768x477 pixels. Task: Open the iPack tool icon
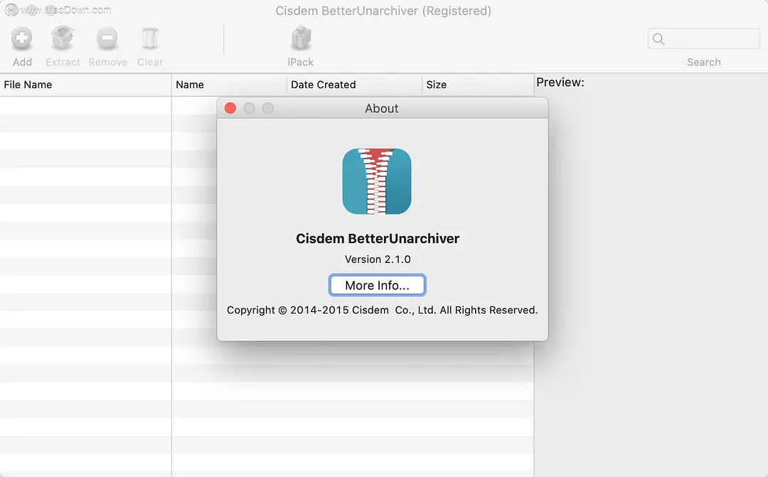point(301,38)
